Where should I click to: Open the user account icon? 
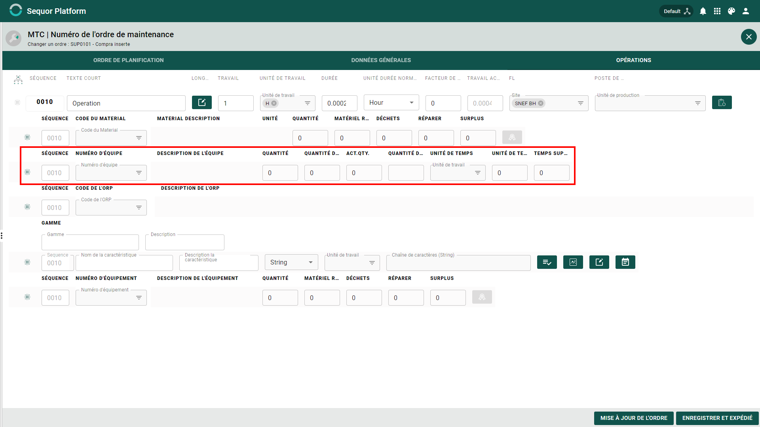click(x=746, y=11)
